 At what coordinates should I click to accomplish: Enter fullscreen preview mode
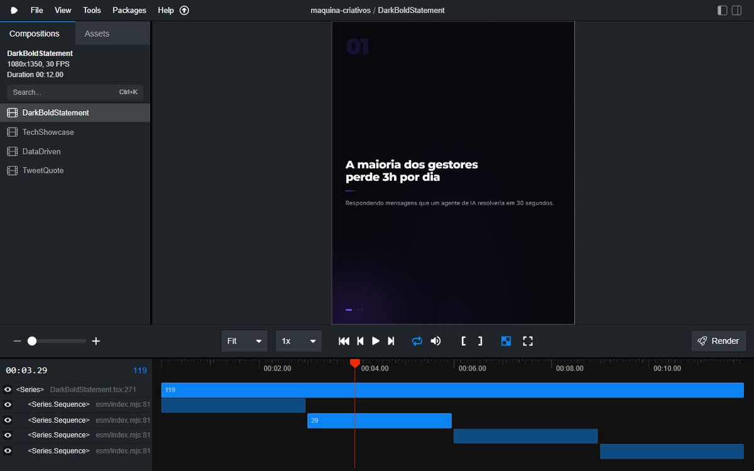528,341
